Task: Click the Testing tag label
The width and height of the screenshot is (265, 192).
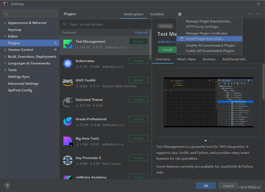Action: [x=165, y=26]
